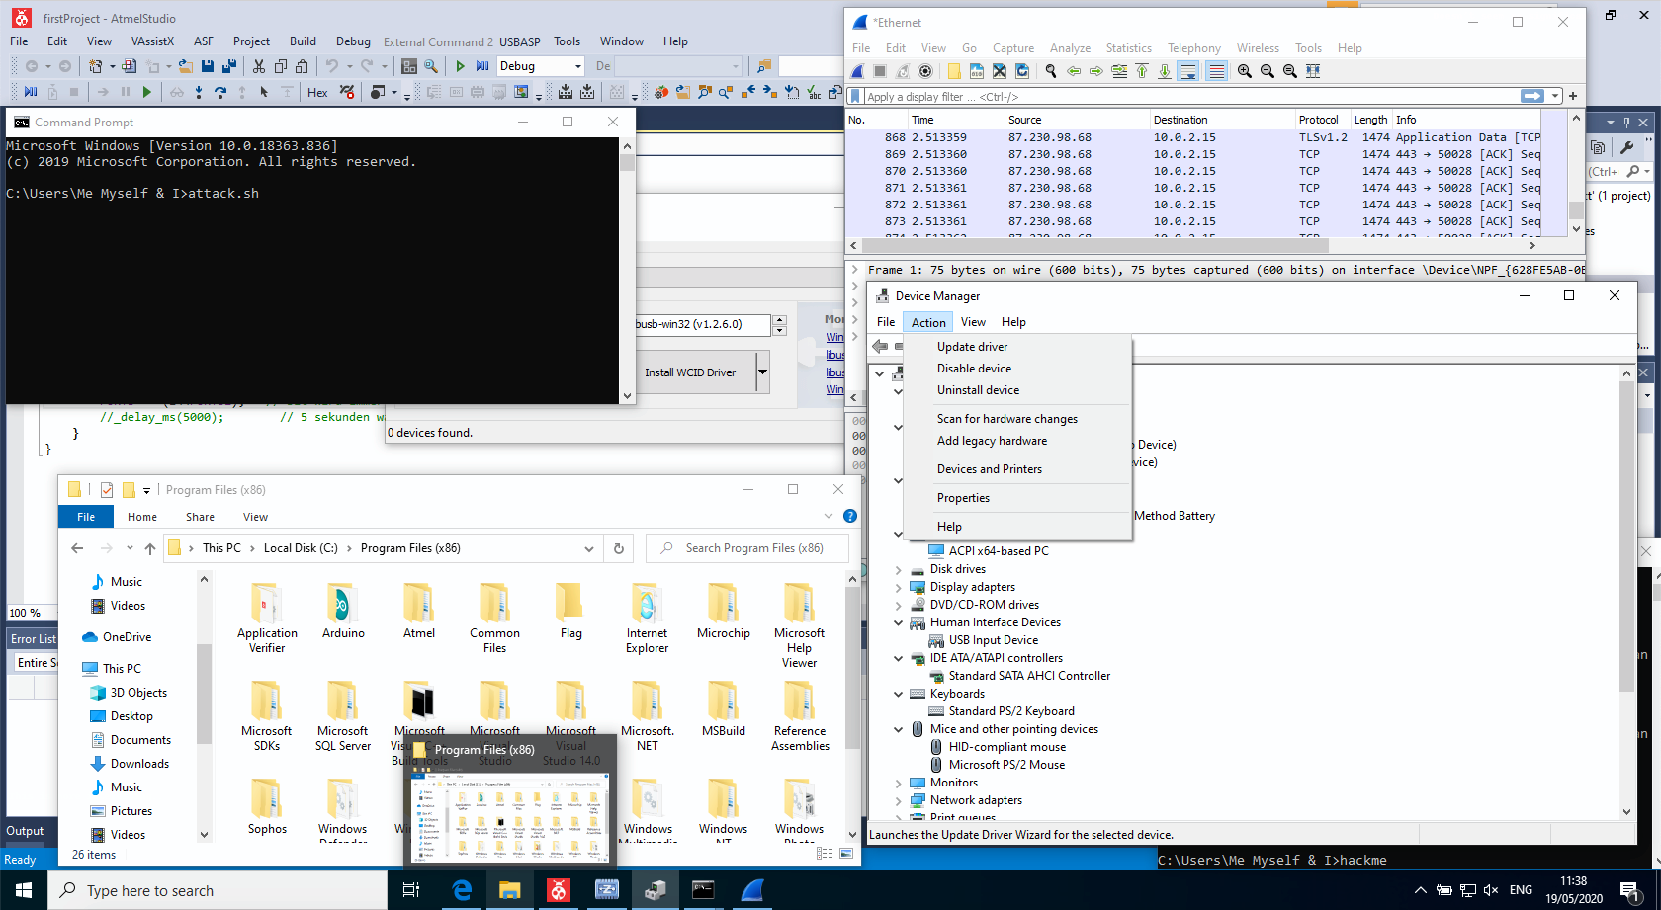Open the Debug configuration dropdown

(578, 66)
